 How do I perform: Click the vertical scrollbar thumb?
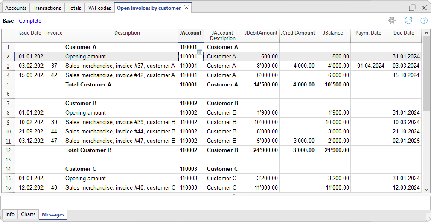pyautogui.click(x=426, y=72)
